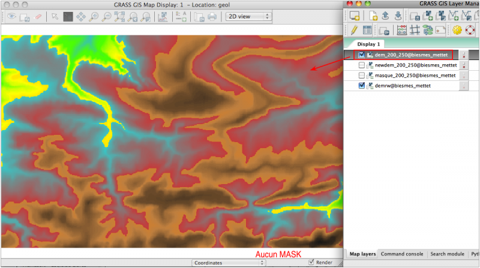Click the Help lifebuoy icon

(x=471, y=29)
